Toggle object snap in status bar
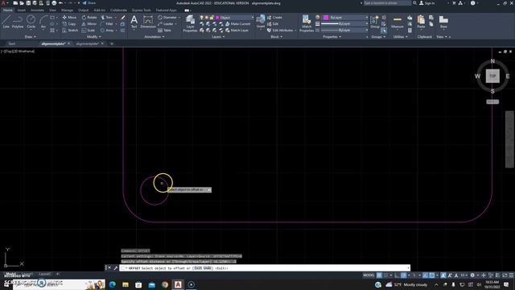515x290 pixels. (432, 275)
